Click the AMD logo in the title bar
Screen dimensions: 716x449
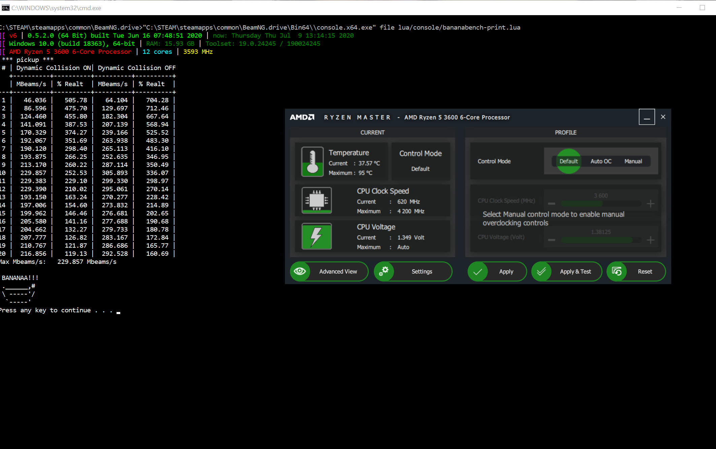point(302,117)
